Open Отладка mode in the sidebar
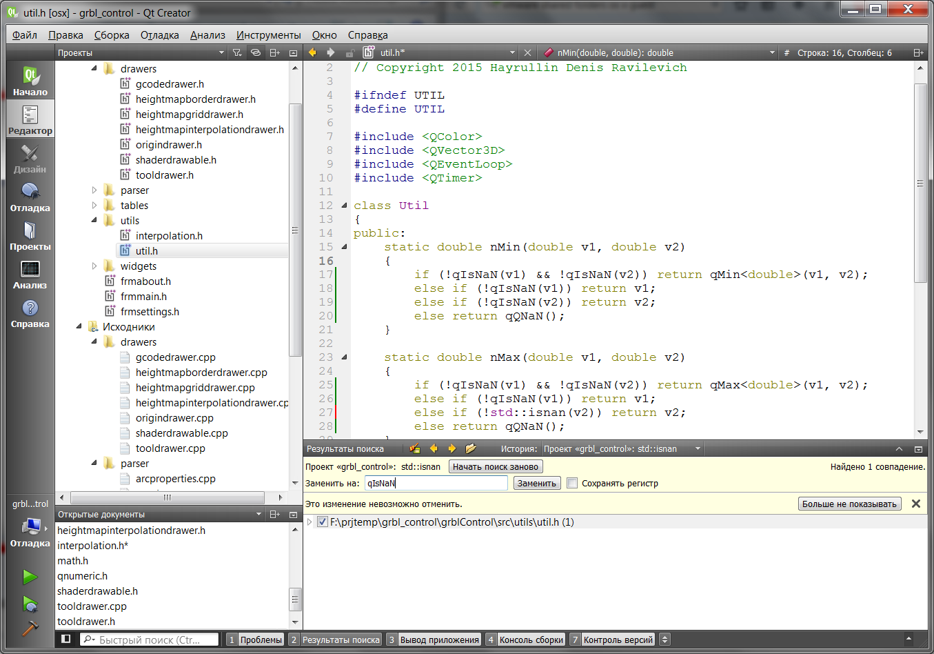The height and width of the screenshot is (654, 934). click(30, 197)
